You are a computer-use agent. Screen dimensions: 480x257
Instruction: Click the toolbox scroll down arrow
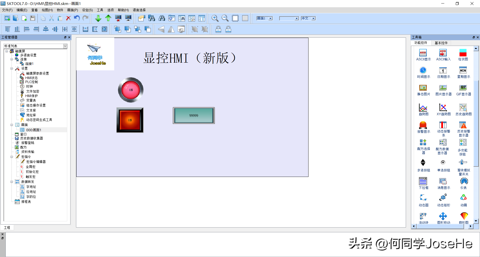(476, 221)
